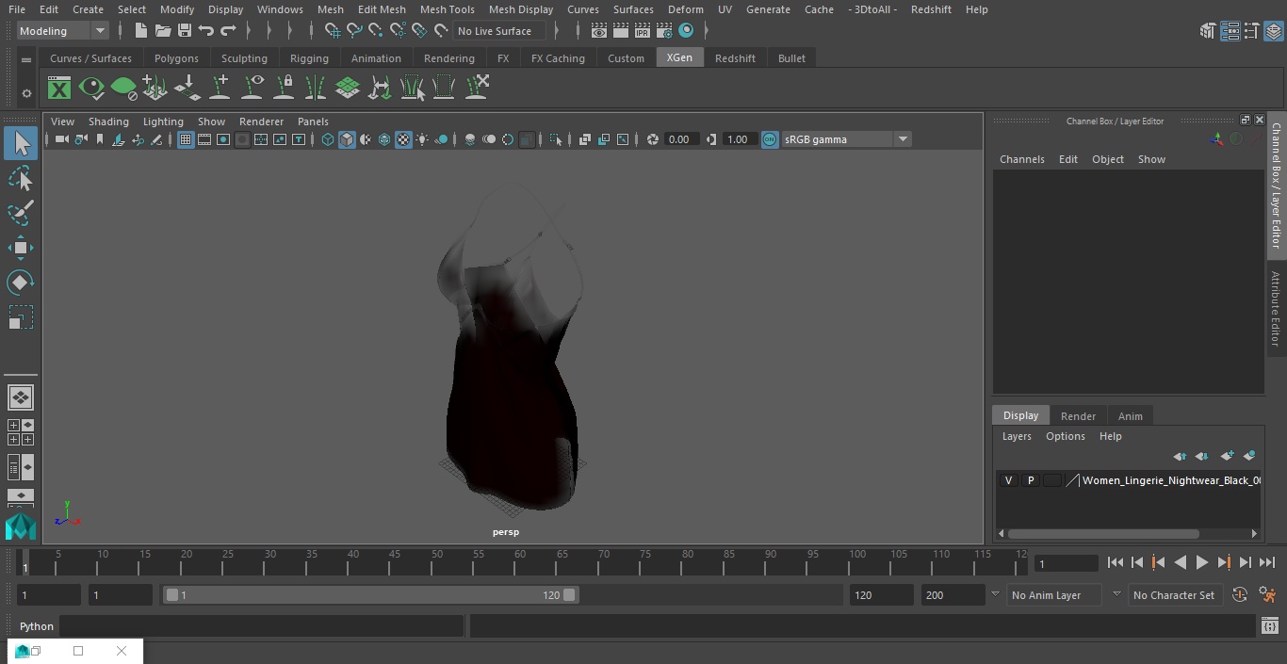The height and width of the screenshot is (664, 1287).
Task: Toggle smooth shade all cube button
Action: click(347, 139)
